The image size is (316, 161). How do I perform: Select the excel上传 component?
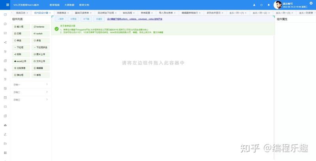click(21, 61)
